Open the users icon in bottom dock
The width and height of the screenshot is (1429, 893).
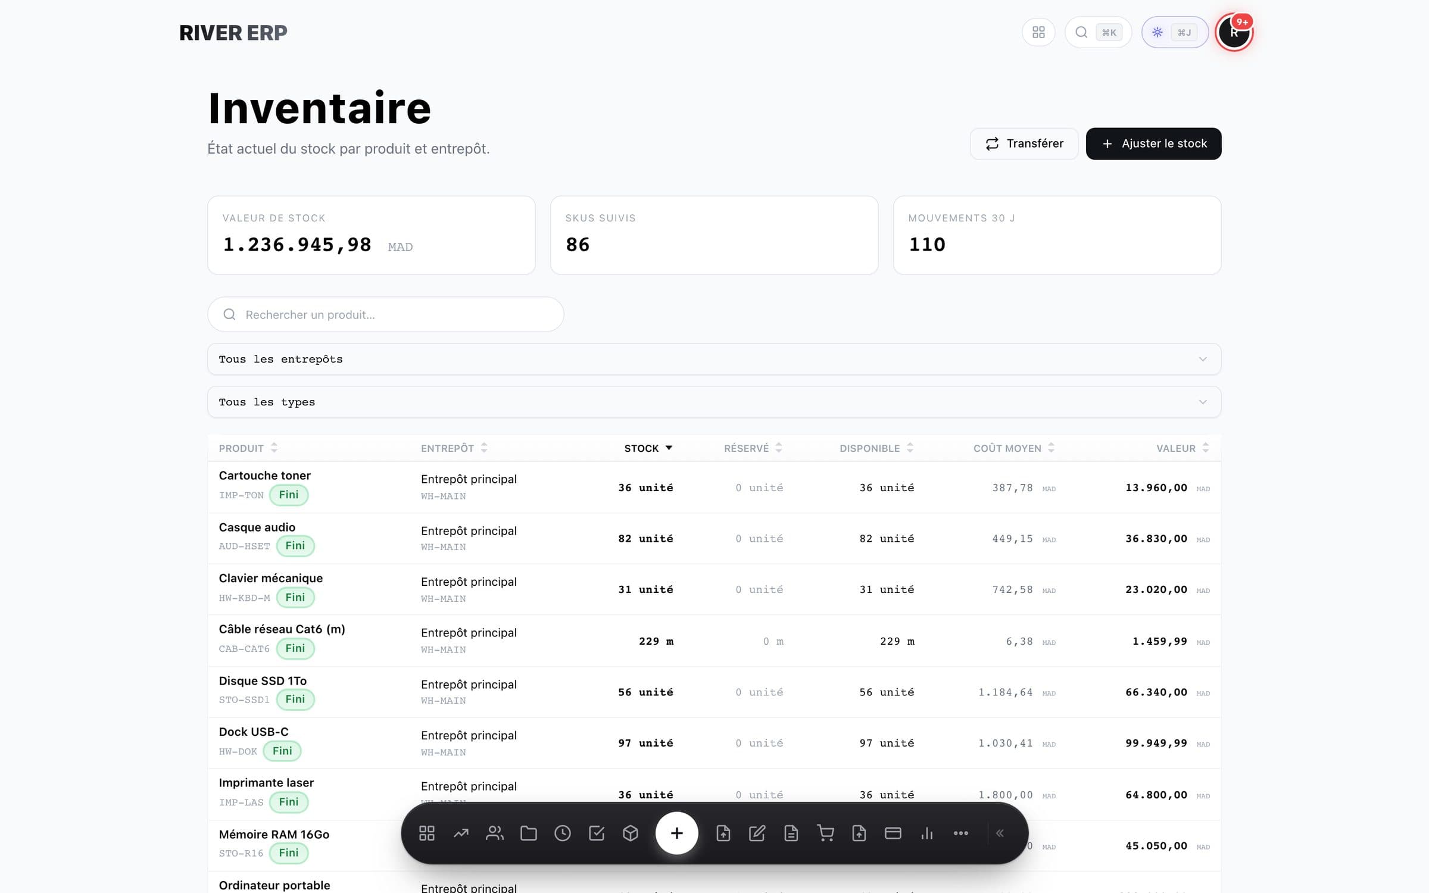click(x=495, y=833)
